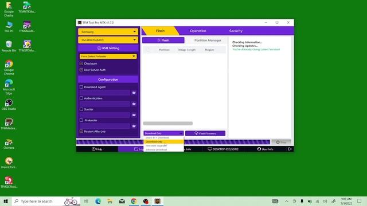Open the UnlockTool desktop shortcut

click(9, 163)
